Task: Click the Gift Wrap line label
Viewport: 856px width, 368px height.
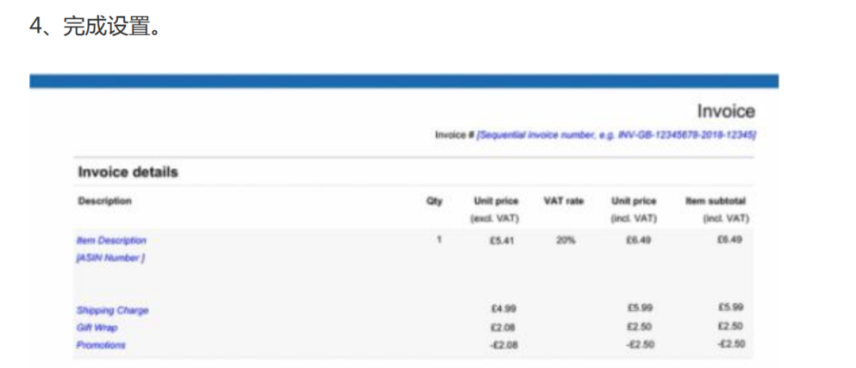Action: pyautogui.click(x=97, y=328)
